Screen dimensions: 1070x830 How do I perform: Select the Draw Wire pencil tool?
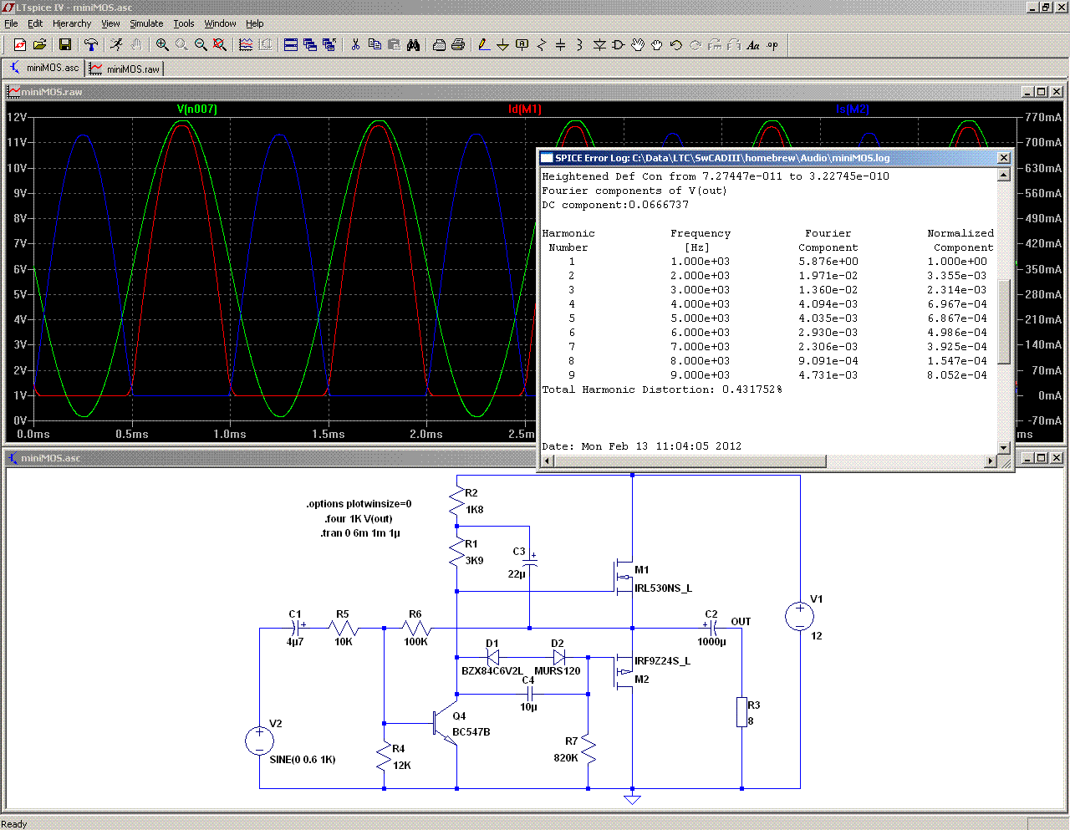click(x=483, y=45)
